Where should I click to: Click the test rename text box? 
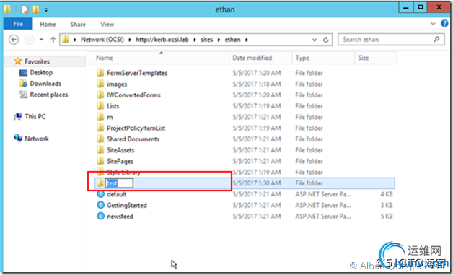(x=119, y=183)
